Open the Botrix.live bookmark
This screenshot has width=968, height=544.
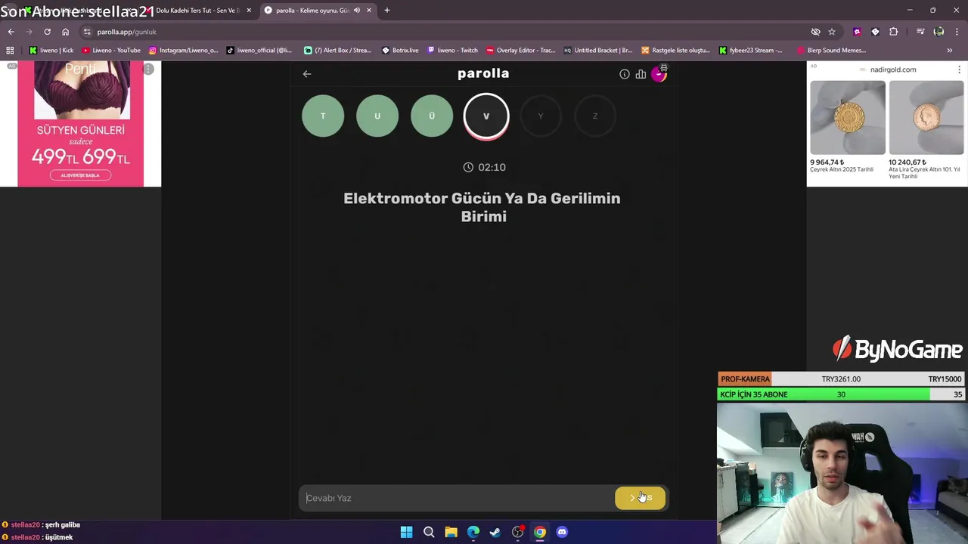pyautogui.click(x=400, y=51)
